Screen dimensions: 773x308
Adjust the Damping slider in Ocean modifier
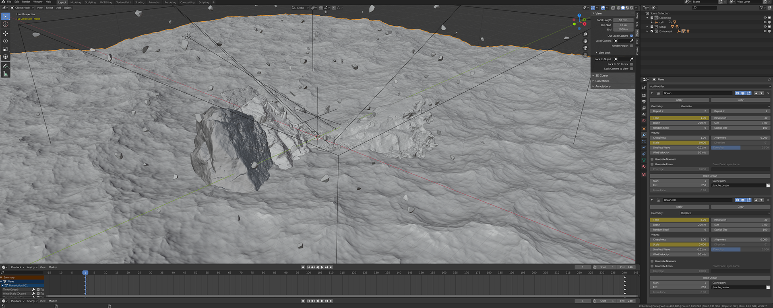[x=740, y=148]
